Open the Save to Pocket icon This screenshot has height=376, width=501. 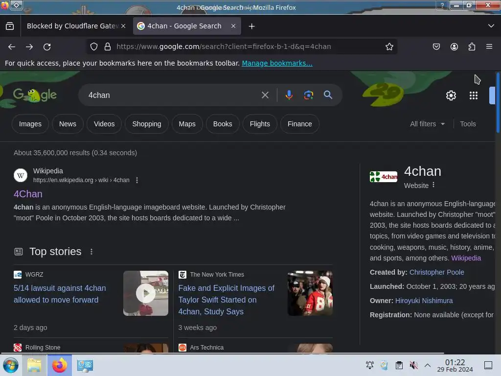click(436, 47)
